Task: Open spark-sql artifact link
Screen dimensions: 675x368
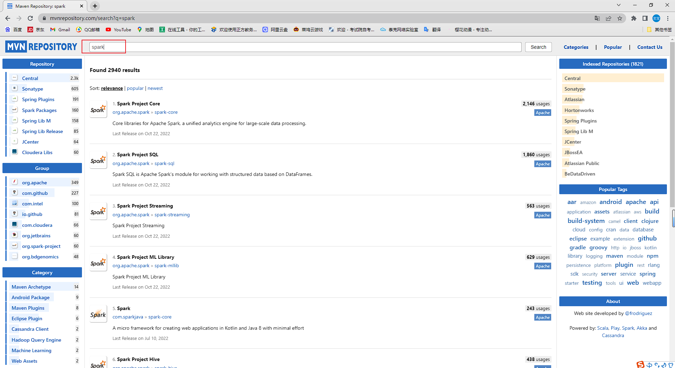Action: coord(164,163)
